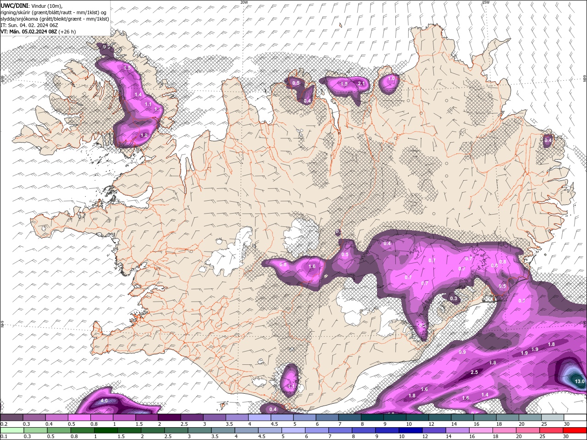Click the '2.5' precipitation value on the map

pos(474,372)
